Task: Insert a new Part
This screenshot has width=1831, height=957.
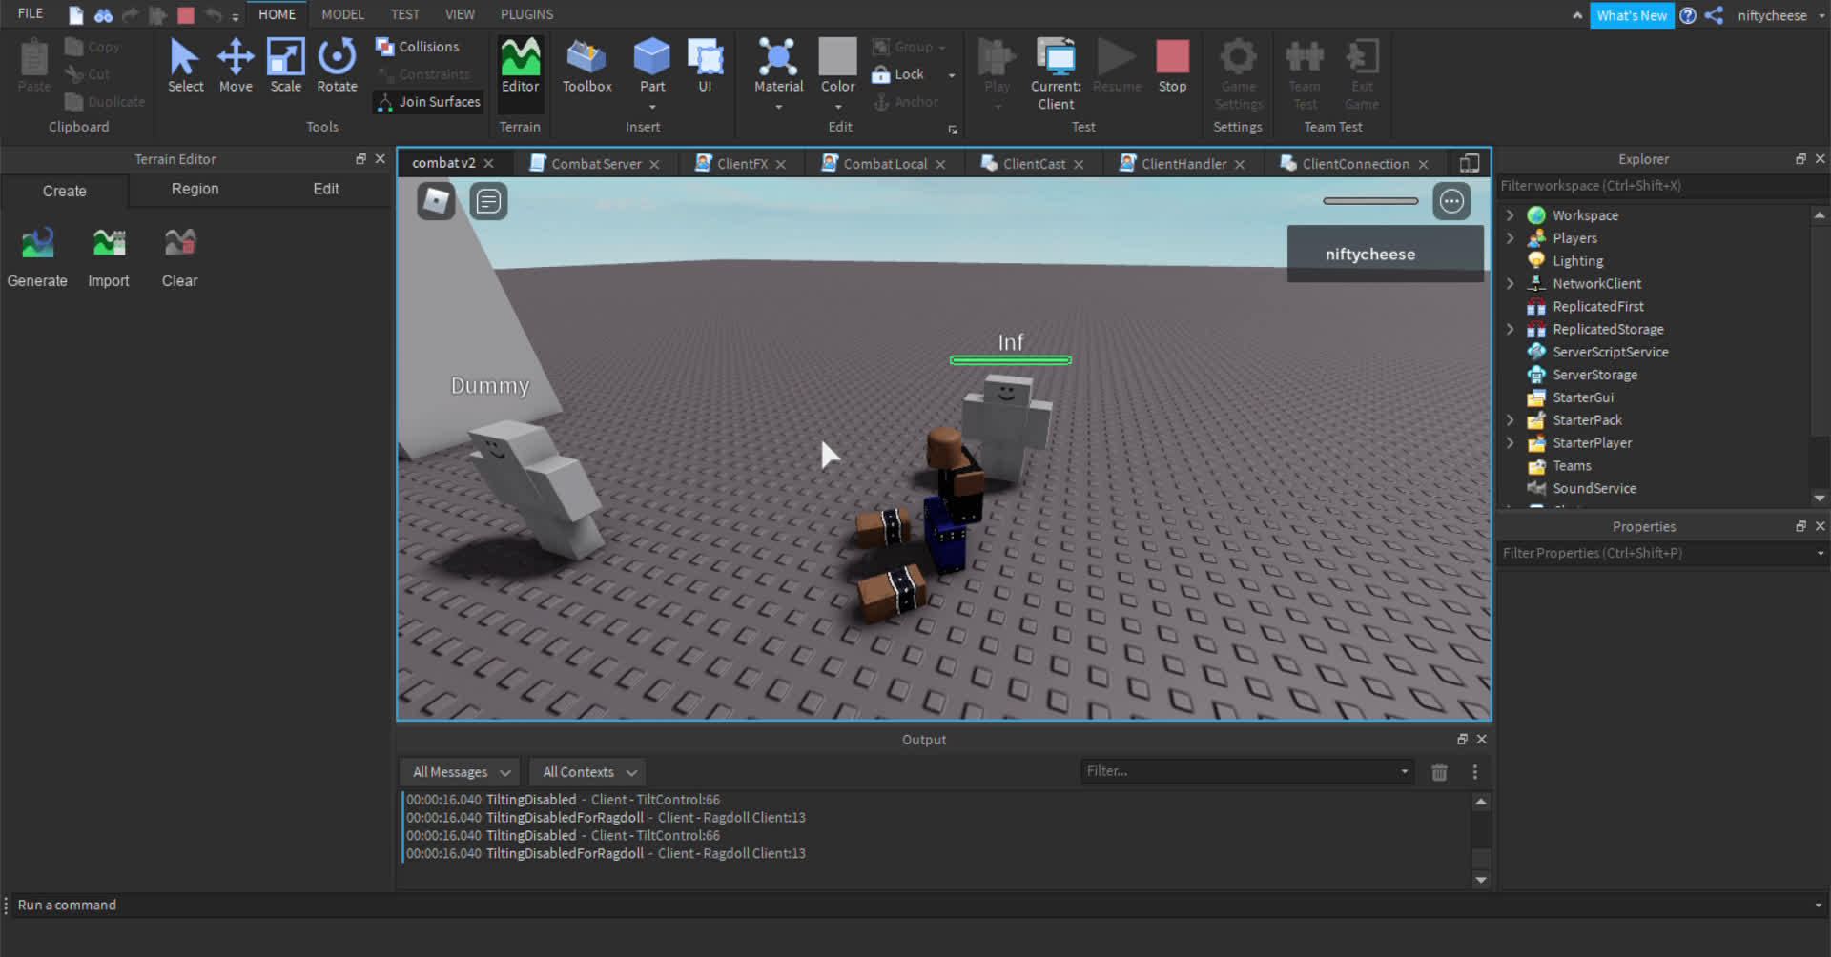Action: coord(651,64)
